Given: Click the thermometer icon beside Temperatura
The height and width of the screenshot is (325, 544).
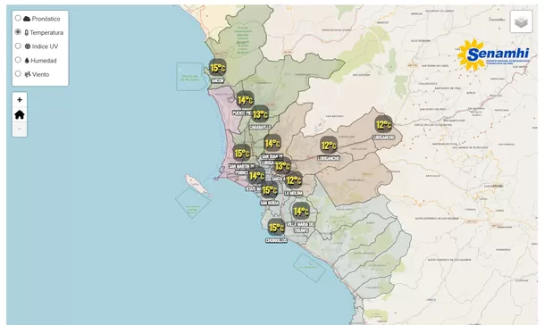Looking at the screenshot, I should pyautogui.click(x=27, y=33).
